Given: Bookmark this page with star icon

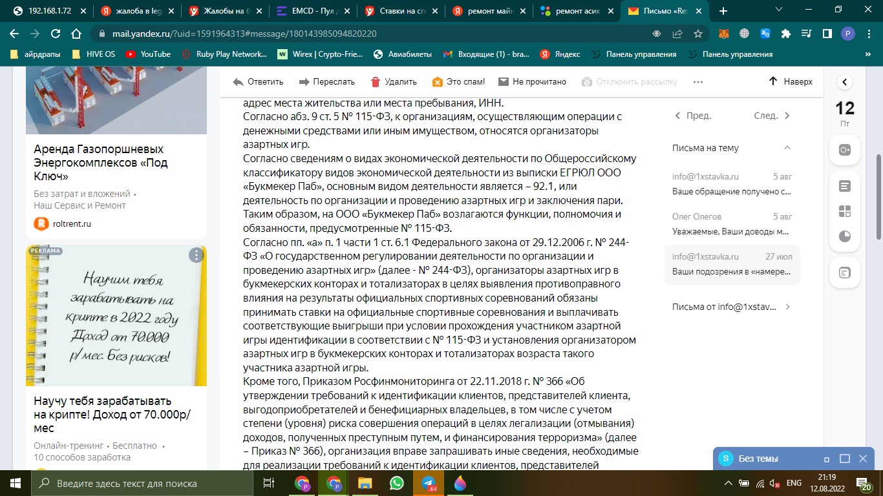Looking at the screenshot, I should click(698, 34).
